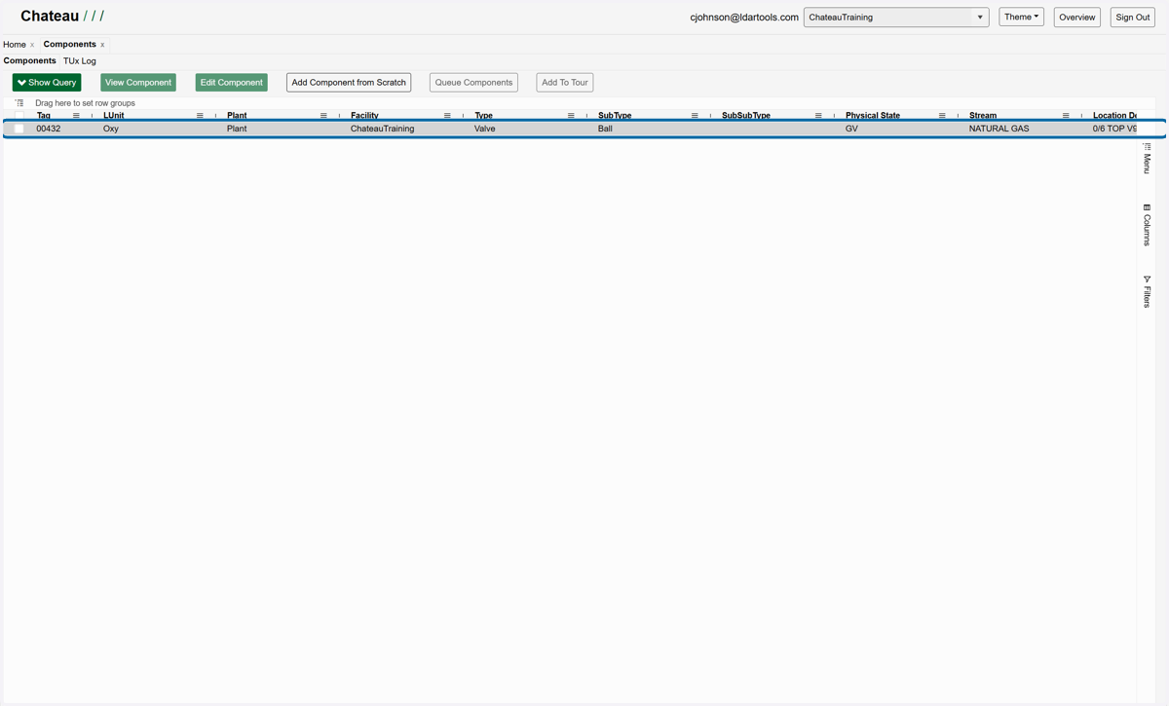The height and width of the screenshot is (706, 1169).
Task: Click the 'Drag here to set row groups' area
Action: [x=86, y=103]
